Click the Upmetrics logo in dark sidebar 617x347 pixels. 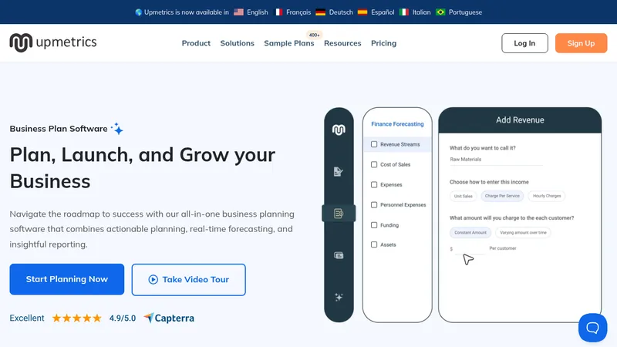pos(339,130)
